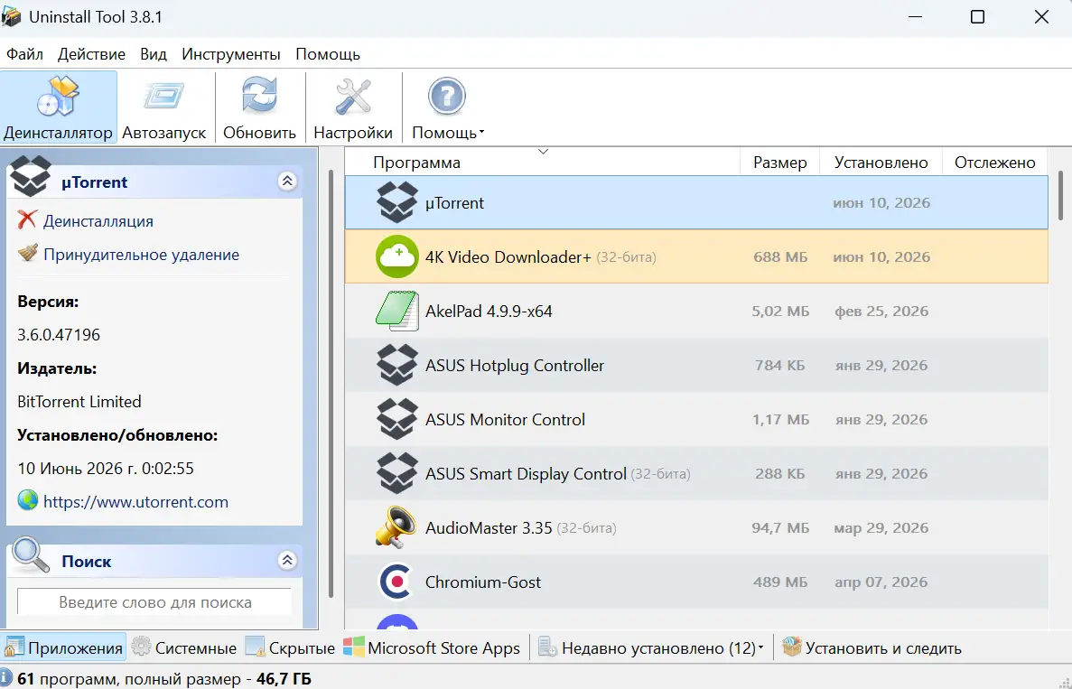The height and width of the screenshot is (689, 1072).
Task: Click Установить и следить button
Action: (x=872, y=647)
